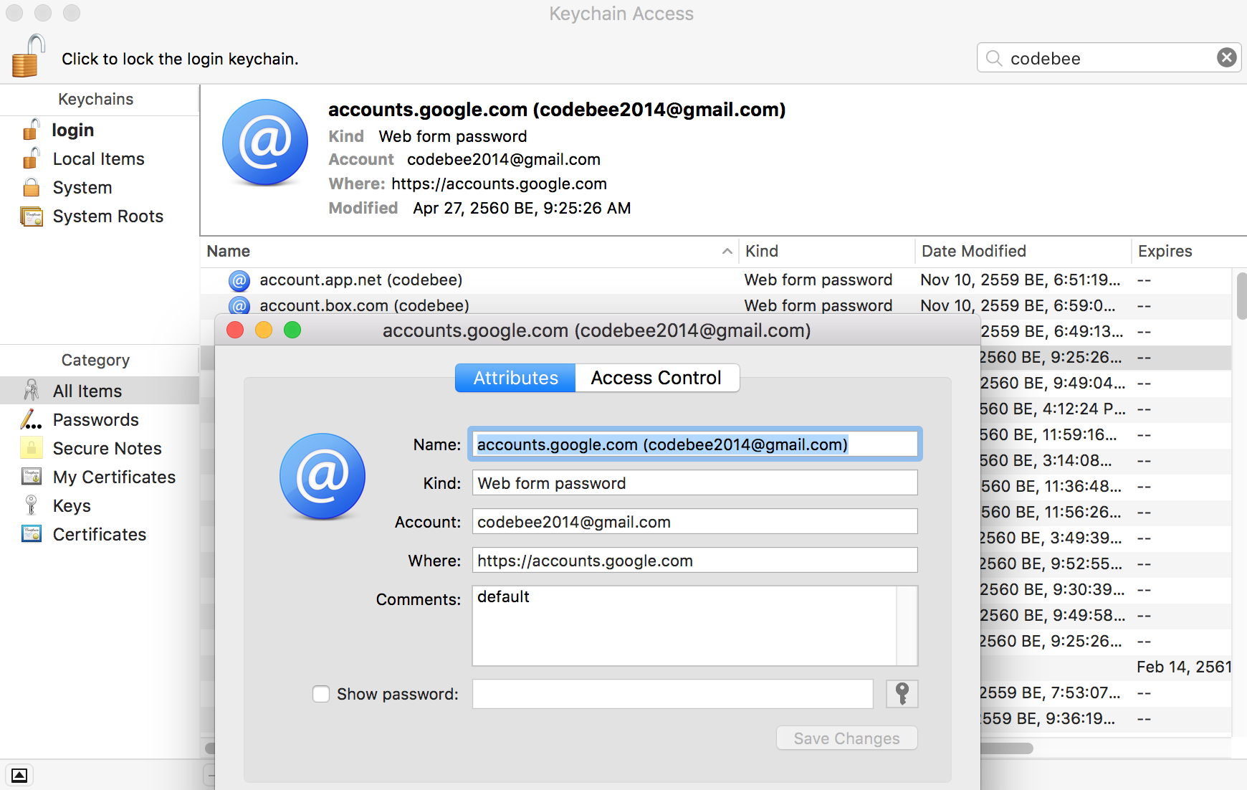Show the Certificates category
The height and width of the screenshot is (790, 1247).
pos(100,534)
